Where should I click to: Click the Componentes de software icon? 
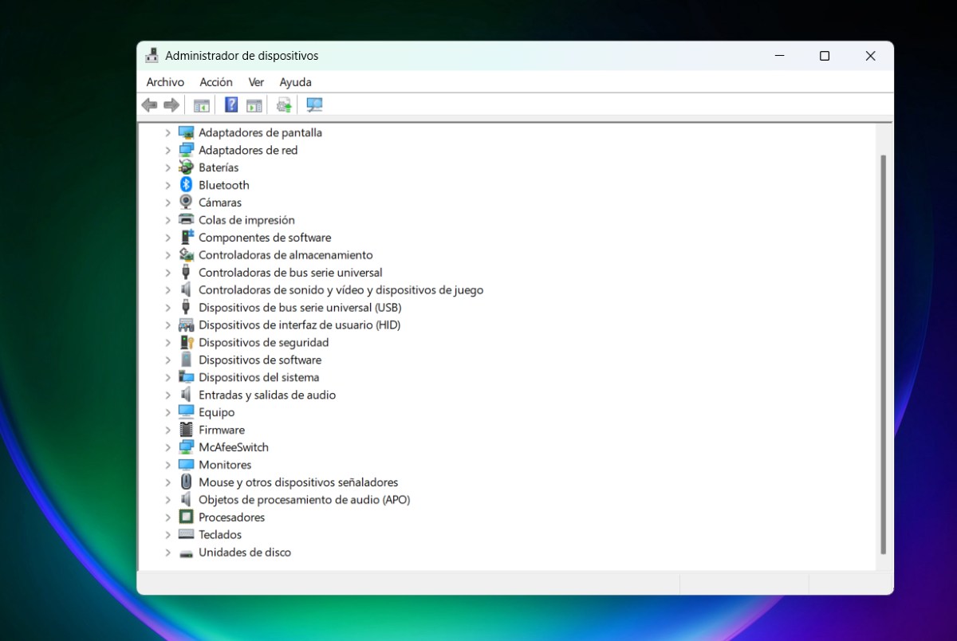pos(186,238)
